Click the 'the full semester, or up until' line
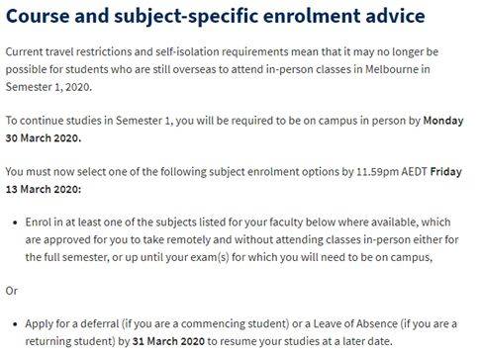Viewport: 481px width, 356px height. 95,257
